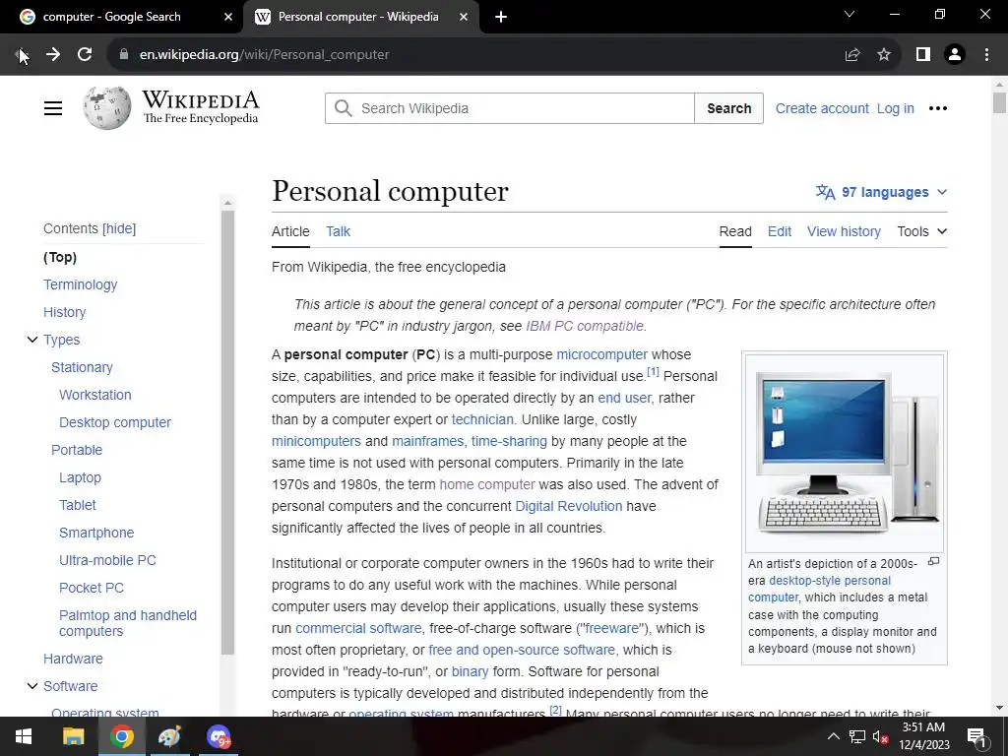Open the View history tab
This screenshot has width=1008, height=756.
pyautogui.click(x=844, y=231)
